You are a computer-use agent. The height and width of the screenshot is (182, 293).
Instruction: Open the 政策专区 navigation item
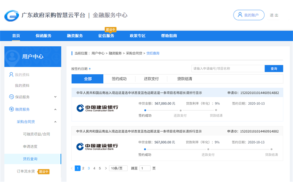coord(138,35)
